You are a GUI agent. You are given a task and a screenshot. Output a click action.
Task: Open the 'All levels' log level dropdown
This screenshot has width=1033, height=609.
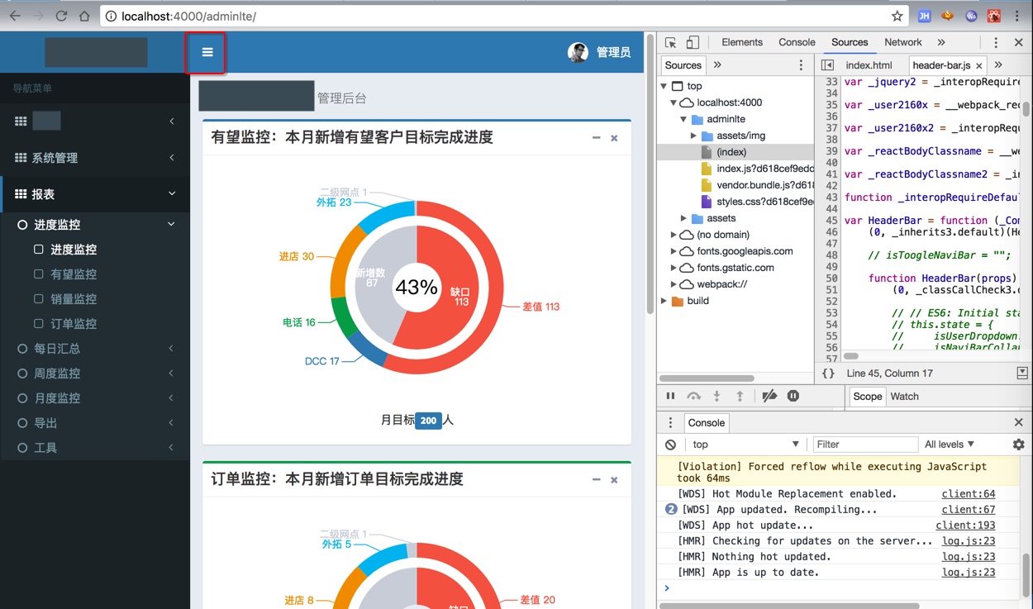coord(950,445)
